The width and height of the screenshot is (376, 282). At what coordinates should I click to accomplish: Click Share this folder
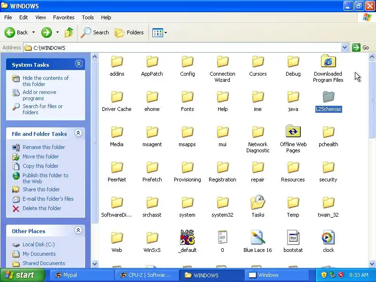[41, 189]
